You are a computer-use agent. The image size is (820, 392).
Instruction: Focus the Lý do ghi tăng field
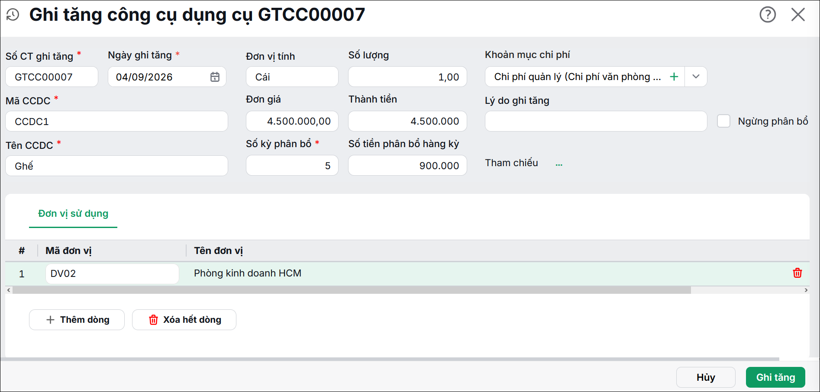(x=596, y=121)
